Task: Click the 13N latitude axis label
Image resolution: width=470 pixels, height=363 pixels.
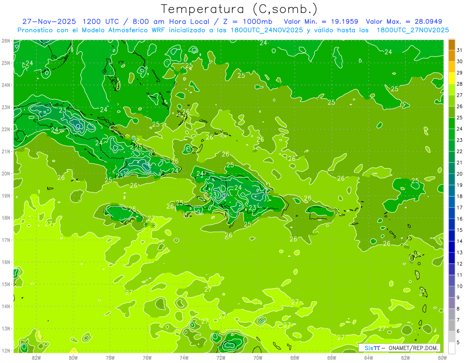Action: [x=6, y=328]
